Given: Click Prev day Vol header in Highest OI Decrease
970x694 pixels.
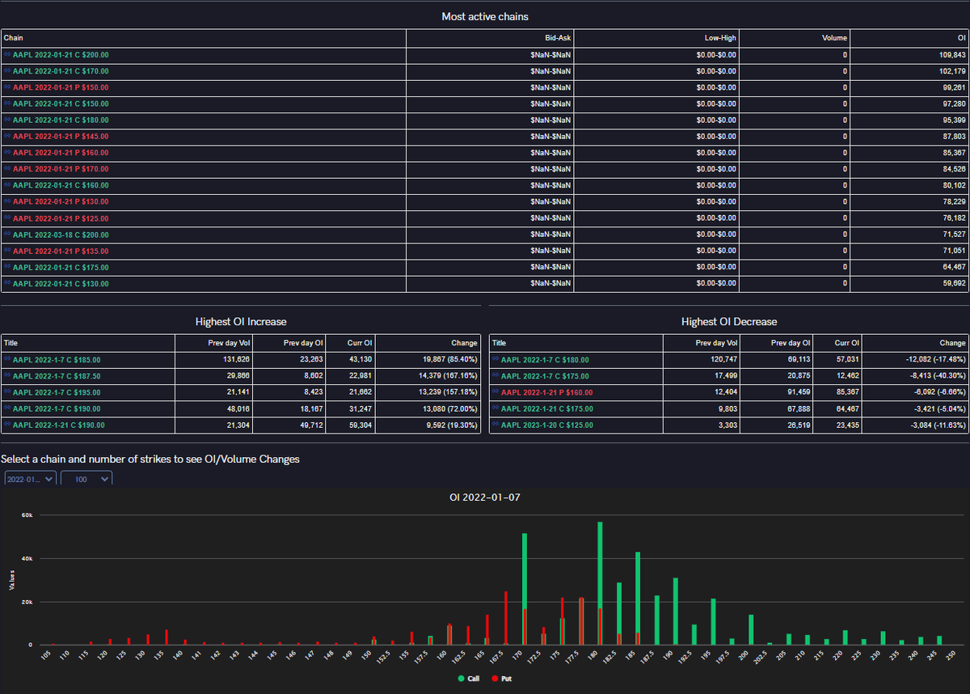Looking at the screenshot, I should tap(703, 343).
